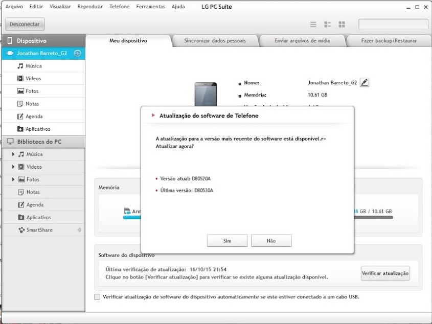Click Sim to update phone software

pyautogui.click(x=228, y=241)
